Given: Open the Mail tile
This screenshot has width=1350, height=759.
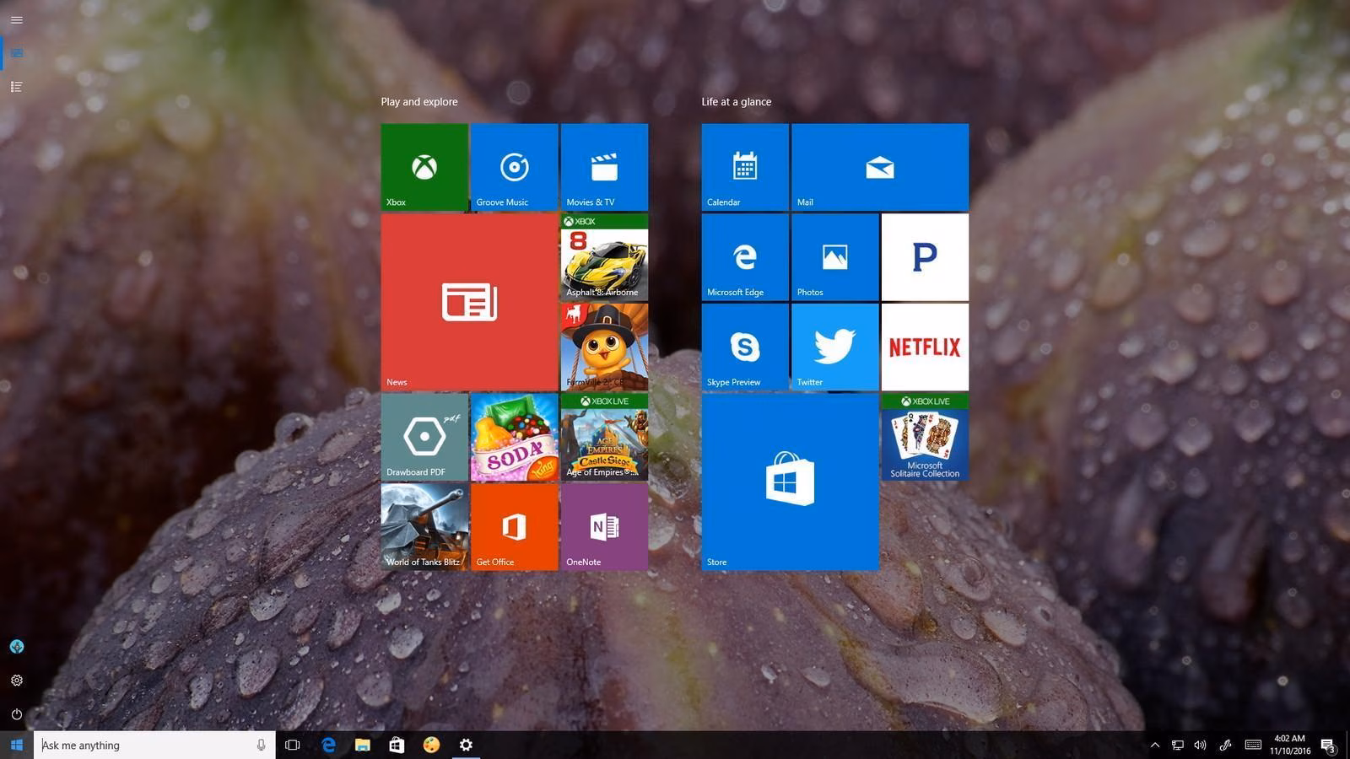Looking at the screenshot, I should pos(880,167).
